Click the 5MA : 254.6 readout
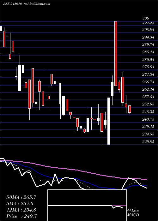Screen dimensions: 158x221 pyautogui.click(x=20, y=204)
